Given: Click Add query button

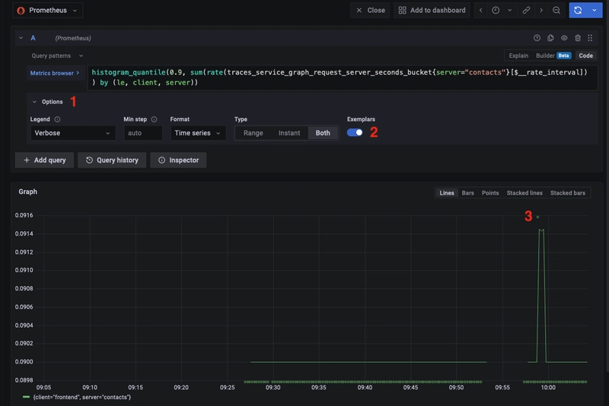Looking at the screenshot, I should [44, 160].
